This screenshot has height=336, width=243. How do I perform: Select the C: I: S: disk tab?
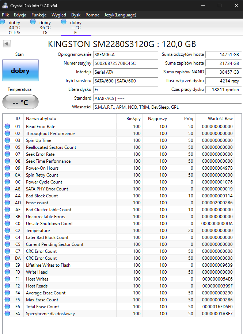tap(14, 28)
